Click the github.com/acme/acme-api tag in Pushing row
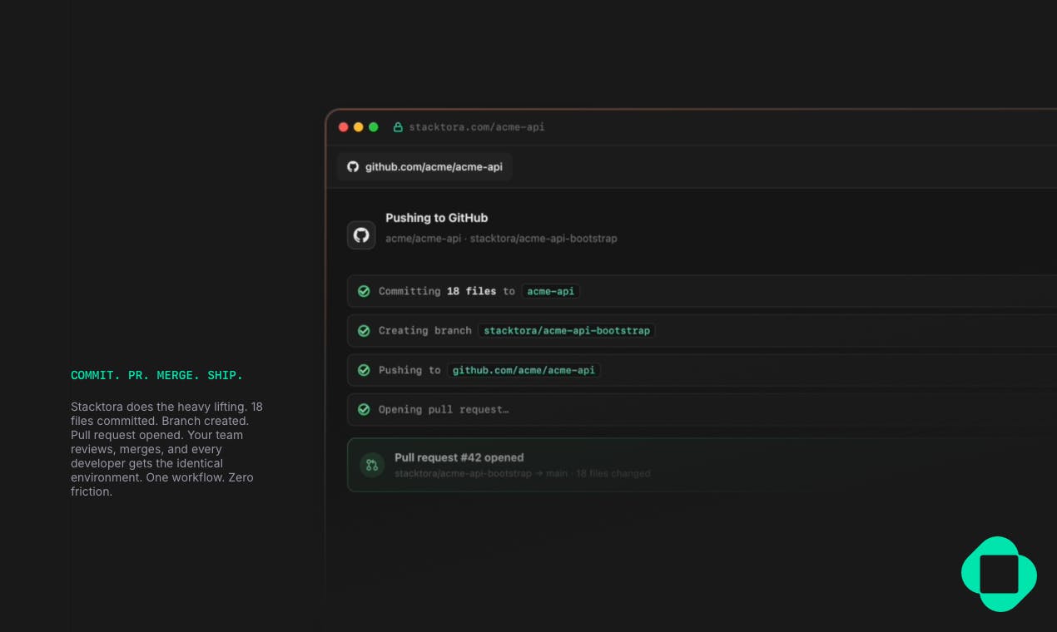Viewport: 1057px width, 632px height. (524, 370)
